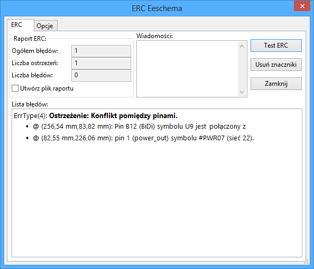Close dialog with the Zamknij button
The height and width of the screenshot is (269, 314).
click(276, 84)
